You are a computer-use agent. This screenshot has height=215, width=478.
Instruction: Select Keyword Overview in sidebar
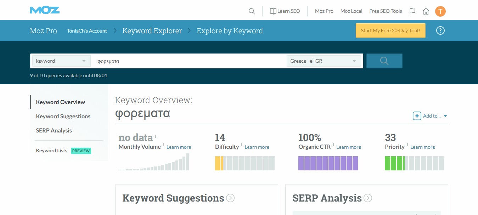[61, 102]
